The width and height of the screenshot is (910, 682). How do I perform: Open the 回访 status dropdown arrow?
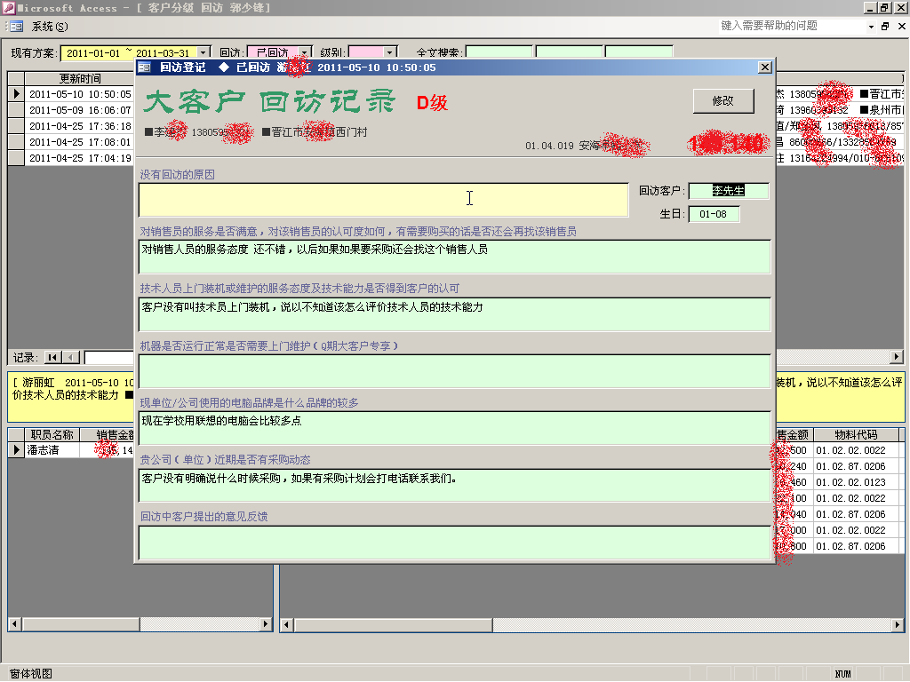click(305, 53)
